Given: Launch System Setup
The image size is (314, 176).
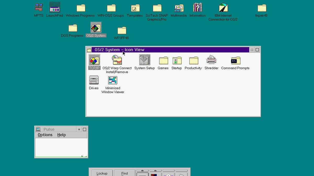Looking at the screenshot, I should (144, 60).
